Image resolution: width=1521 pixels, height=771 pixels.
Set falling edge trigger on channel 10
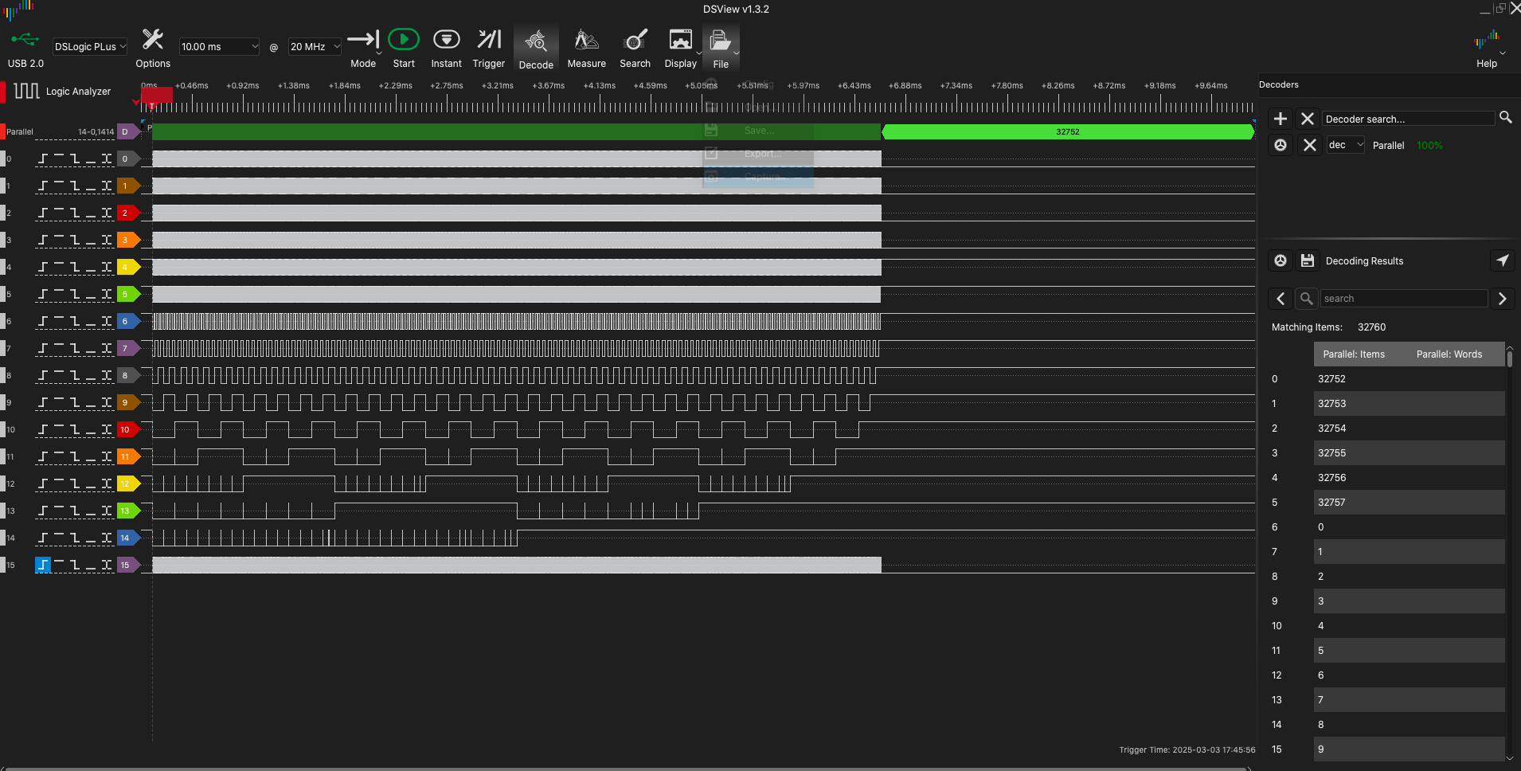pos(75,429)
